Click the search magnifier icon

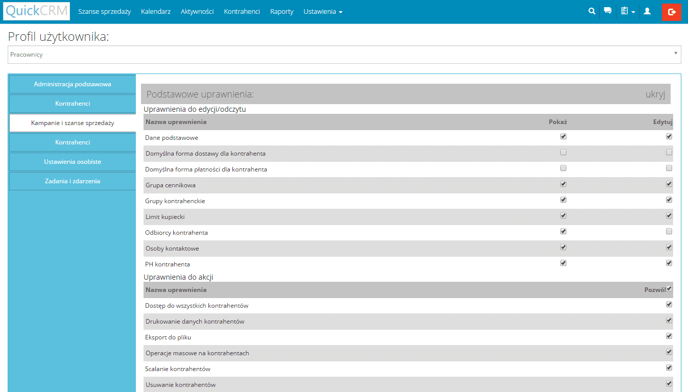pos(592,11)
